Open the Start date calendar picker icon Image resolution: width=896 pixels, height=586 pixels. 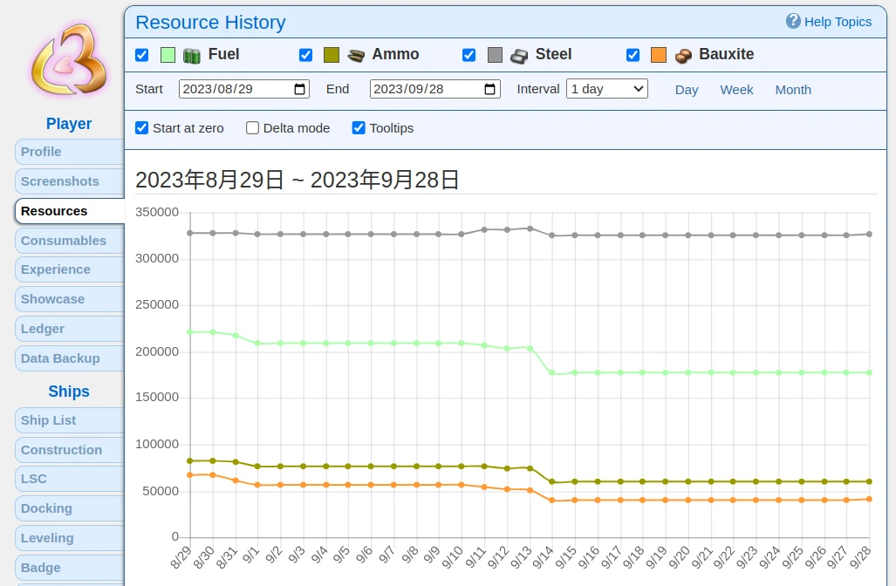point(299,89)
